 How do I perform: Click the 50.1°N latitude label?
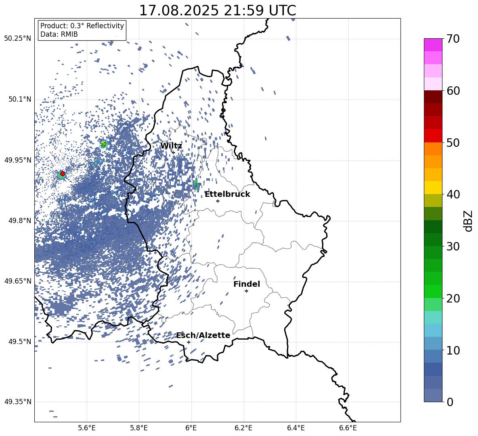19,99
